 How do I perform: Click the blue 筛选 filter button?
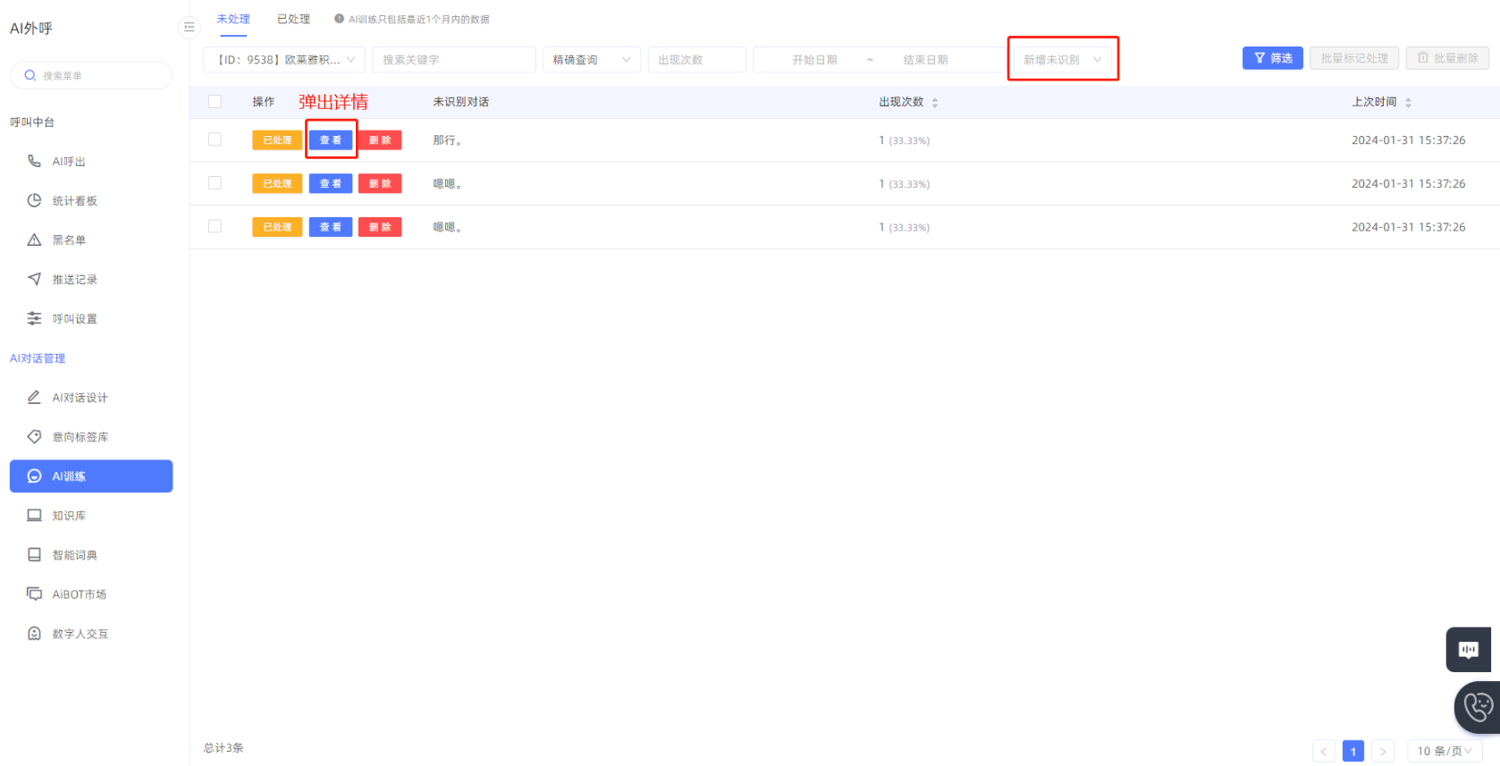click(x=1272, y=58)
